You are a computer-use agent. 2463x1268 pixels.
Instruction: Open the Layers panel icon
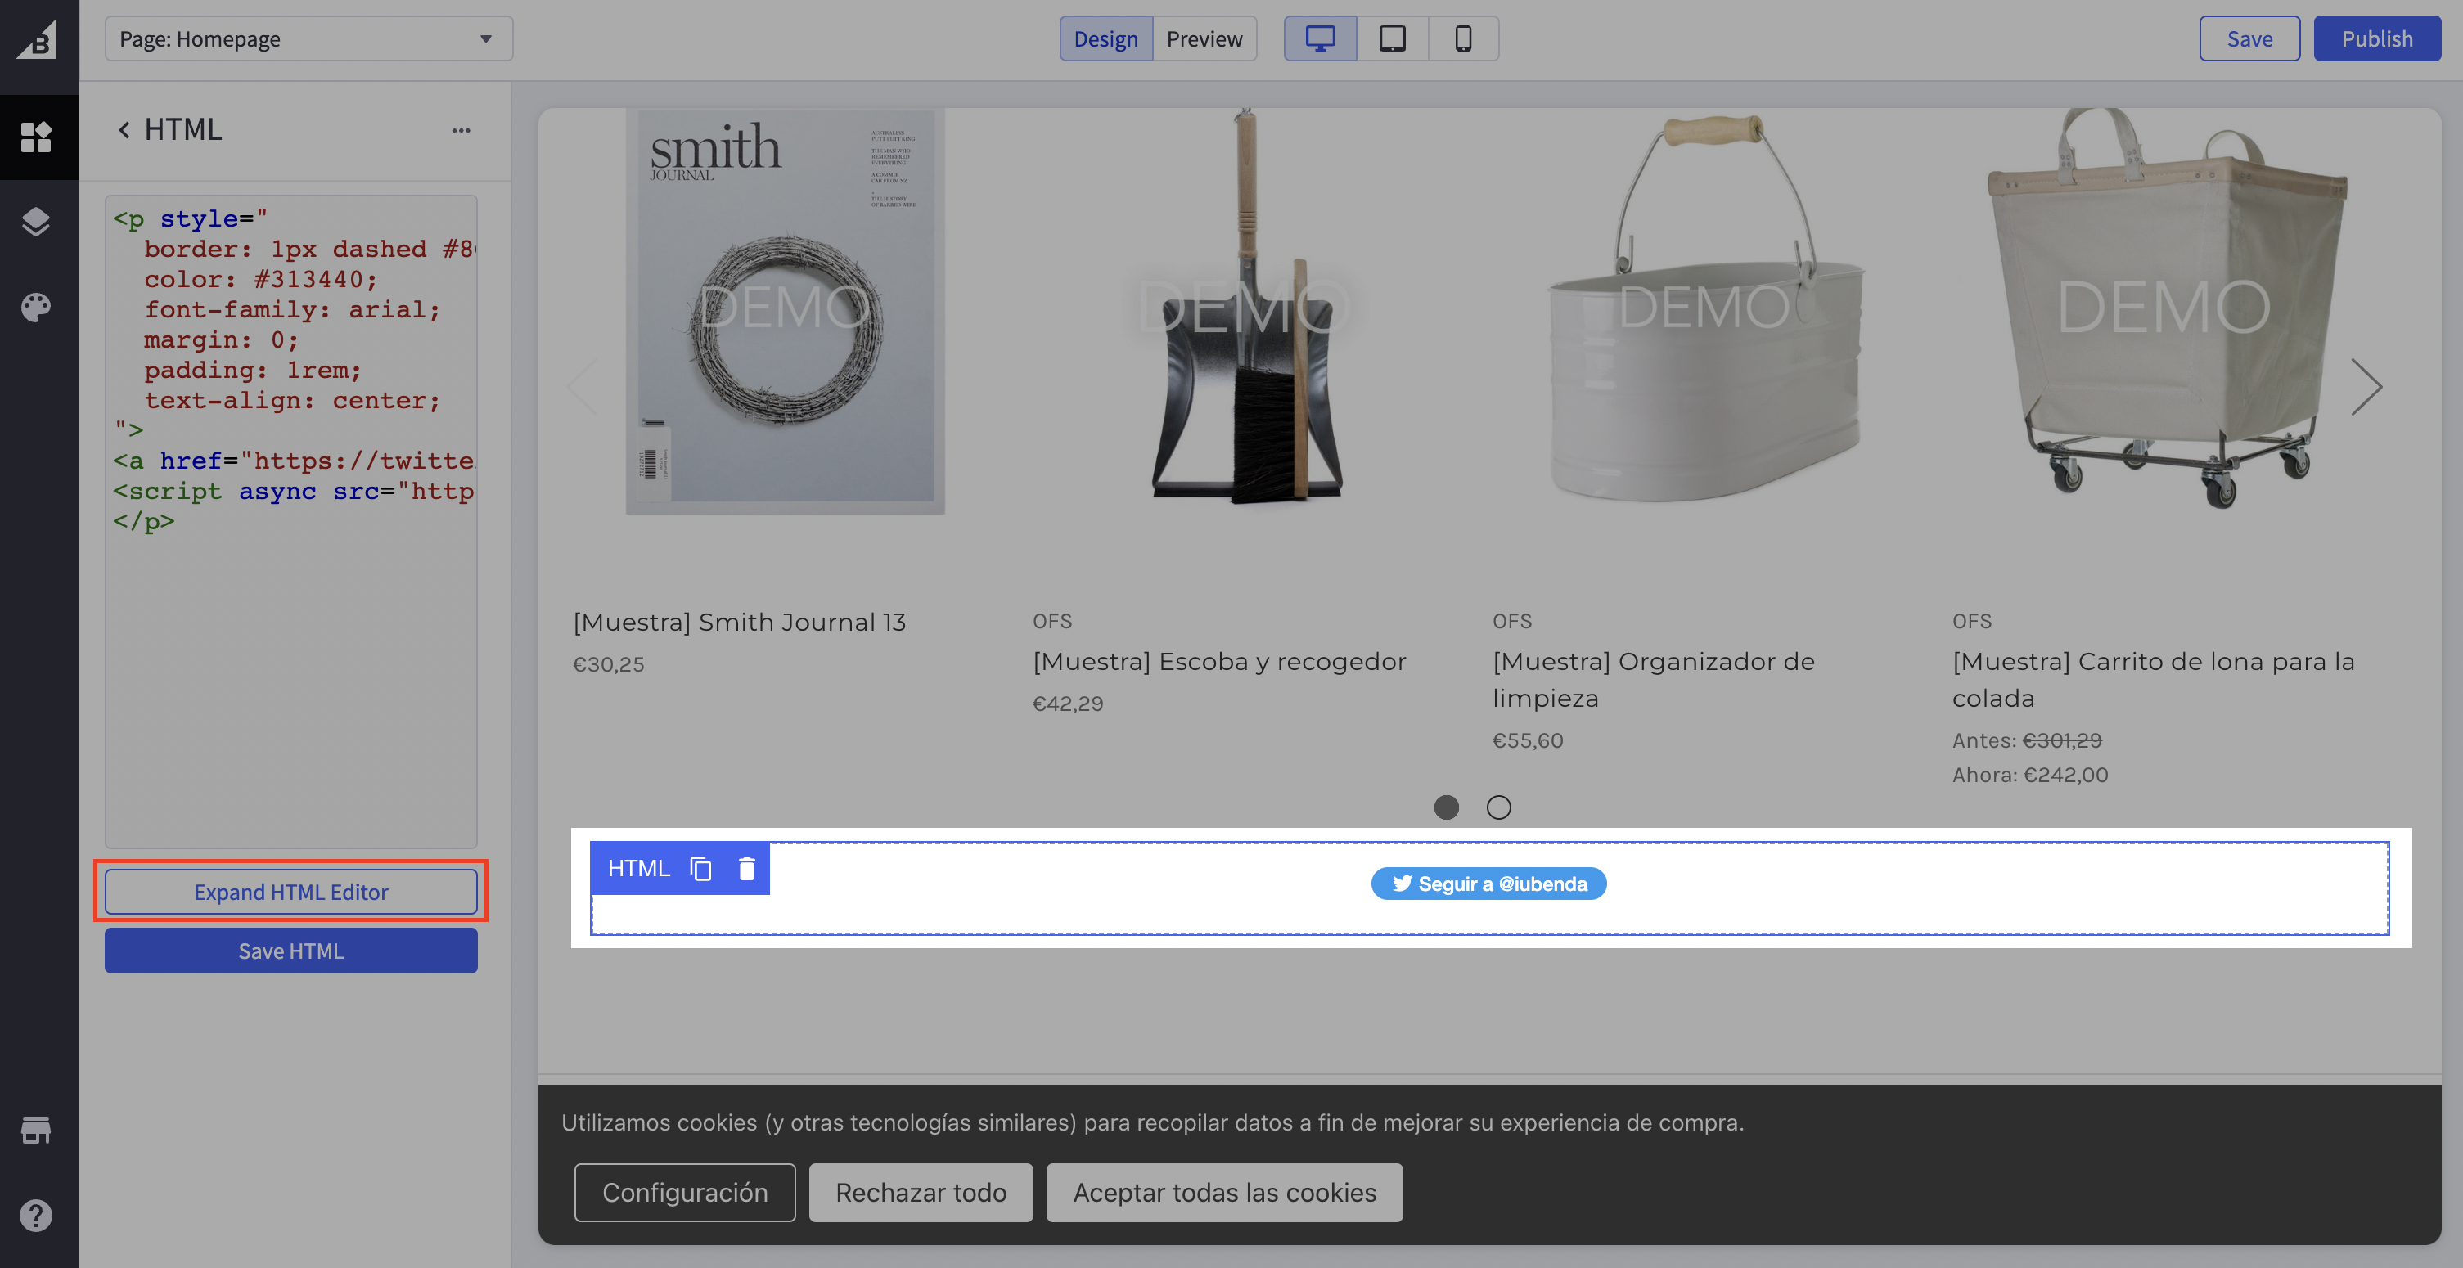36,222
